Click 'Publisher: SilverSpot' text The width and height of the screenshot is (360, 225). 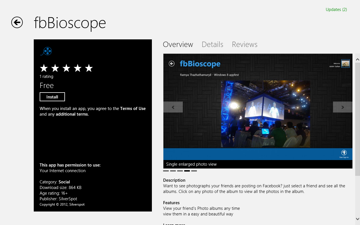pyautogui.click(x=58, y=199)
